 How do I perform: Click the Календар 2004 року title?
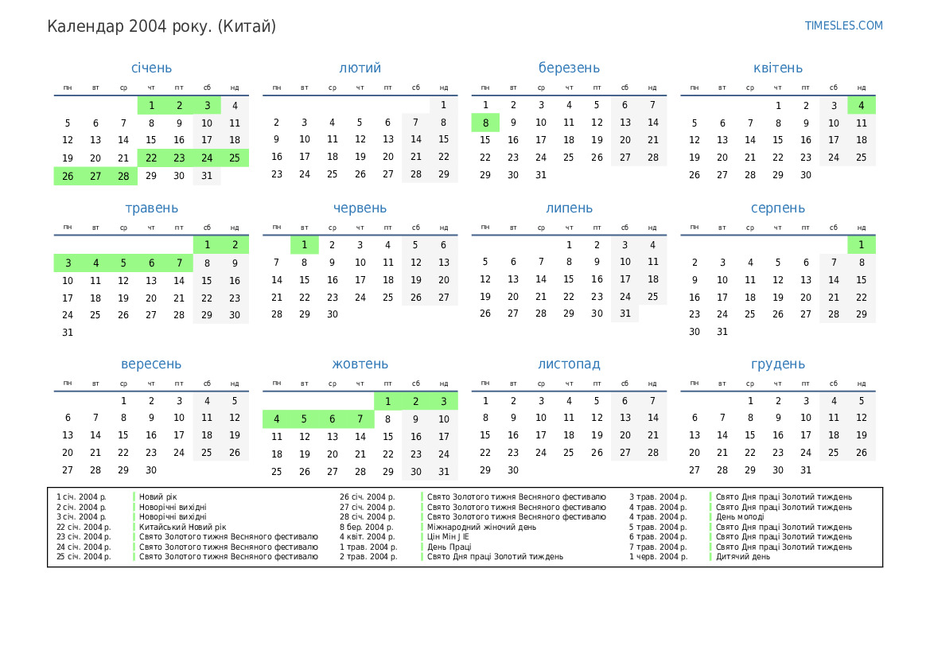point(161,26)
